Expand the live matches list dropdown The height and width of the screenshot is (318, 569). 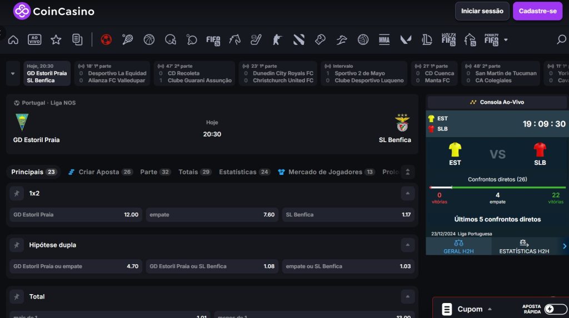click(x=13, y=73)
